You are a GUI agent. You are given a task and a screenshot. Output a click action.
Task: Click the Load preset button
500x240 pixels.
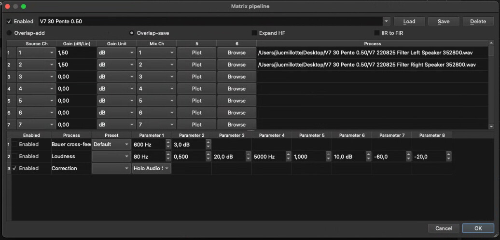click(409, 22)
